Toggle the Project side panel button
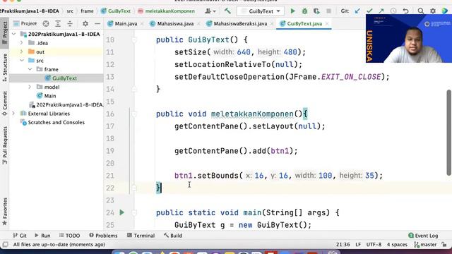This screenshot has width=452, height=254. [x=5, y=33]
